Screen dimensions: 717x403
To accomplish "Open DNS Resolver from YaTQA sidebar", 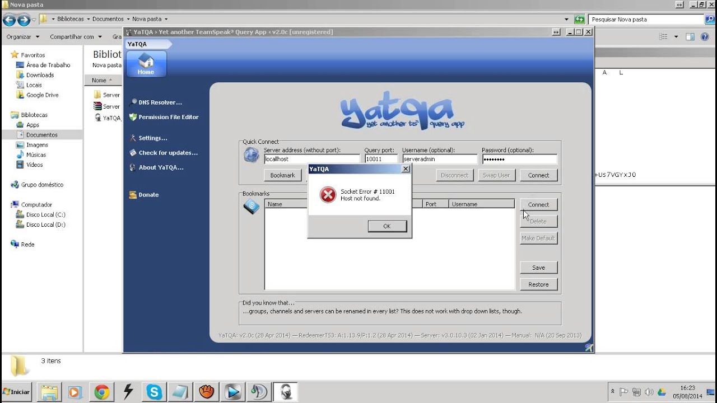I will 156,102.
